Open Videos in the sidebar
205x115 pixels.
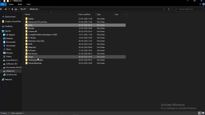click(9, 57)
